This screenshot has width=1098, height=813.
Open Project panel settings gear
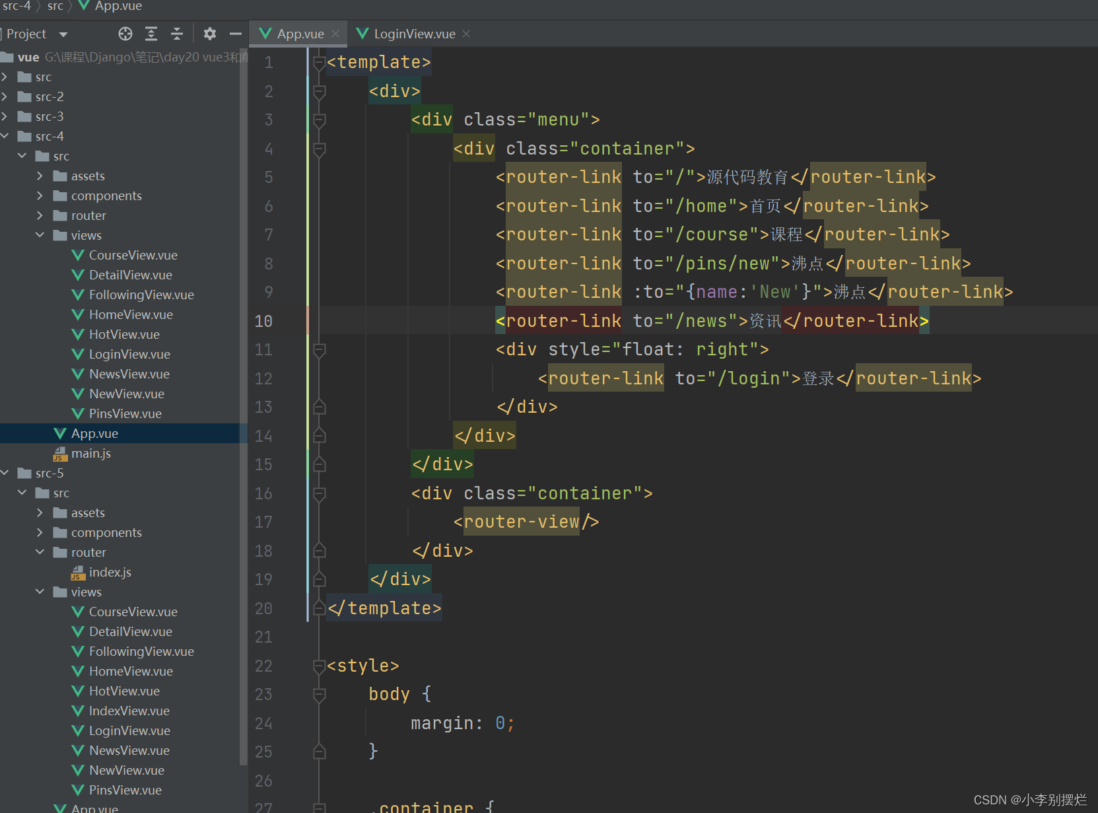[x=210, y=34]
